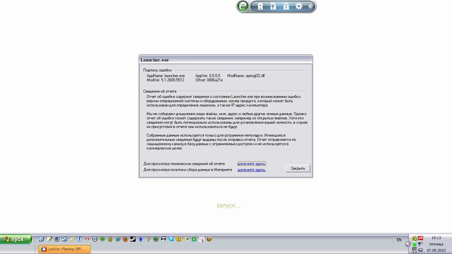Image resolution: width=452 pixels, height=254 pixels.
Task: Launch Steam from quick launch bar
Action: pos(133,239)
